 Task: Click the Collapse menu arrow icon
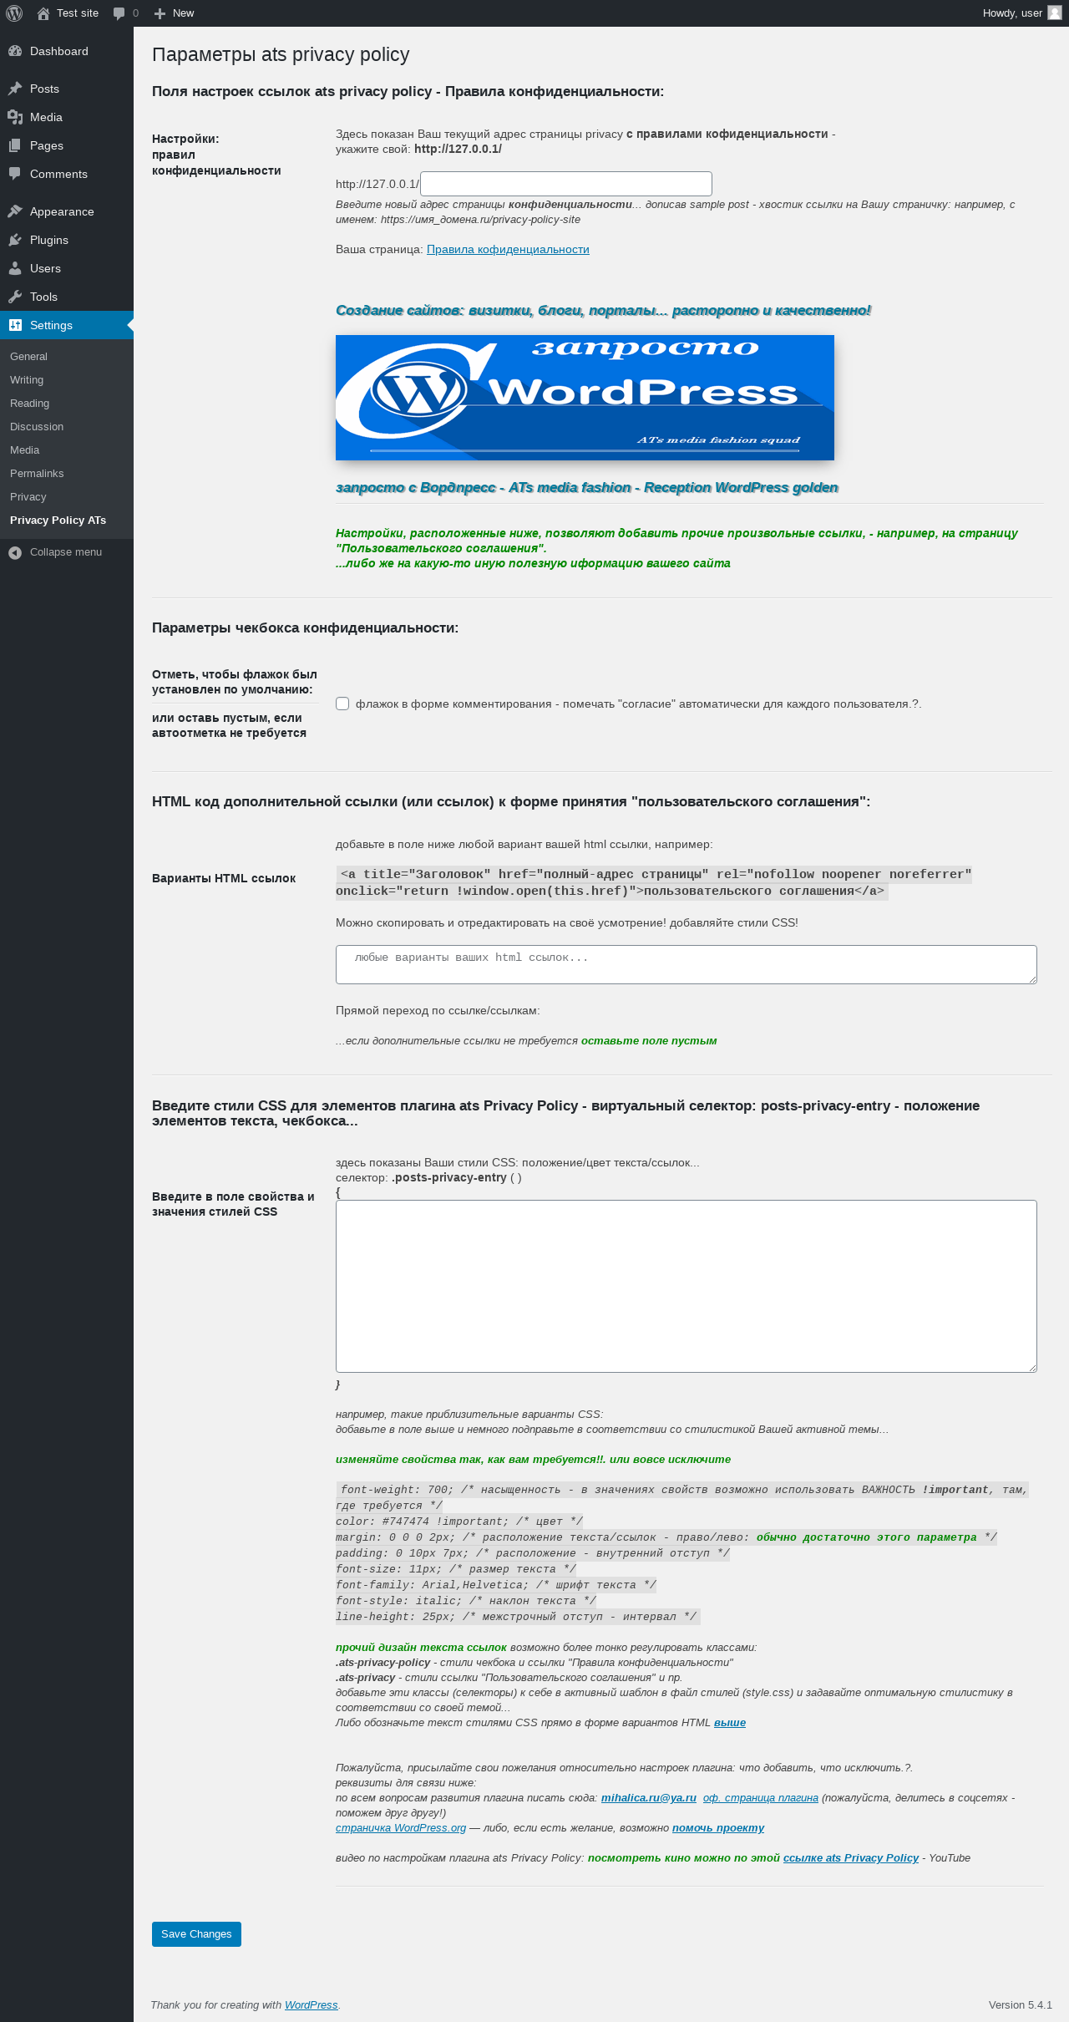15,552
